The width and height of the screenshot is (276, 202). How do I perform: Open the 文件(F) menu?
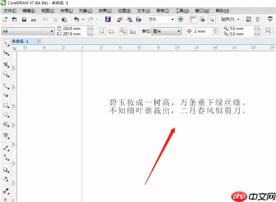[x=10, y=11]
